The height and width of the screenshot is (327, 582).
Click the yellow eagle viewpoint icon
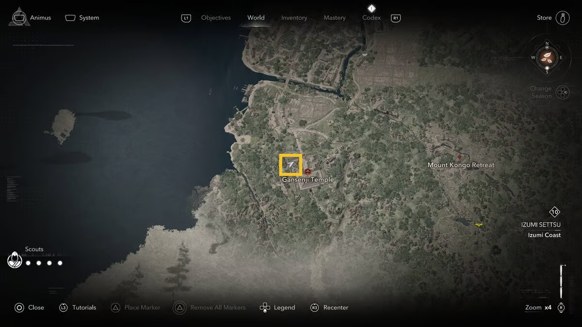tap(479, 225)
